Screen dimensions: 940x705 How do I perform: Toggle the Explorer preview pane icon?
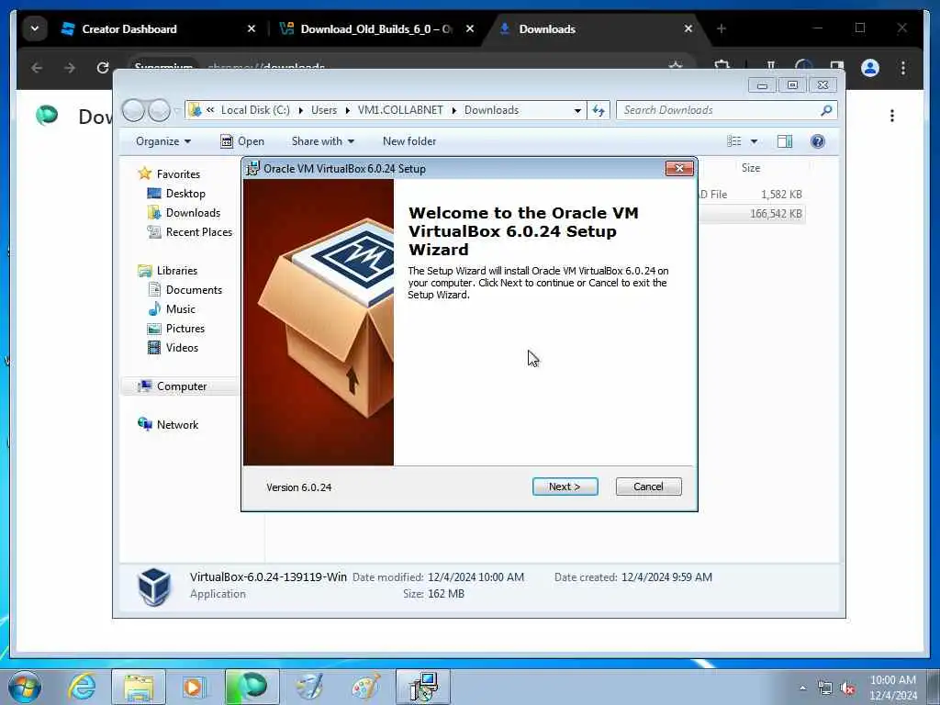tap(785, 141)
